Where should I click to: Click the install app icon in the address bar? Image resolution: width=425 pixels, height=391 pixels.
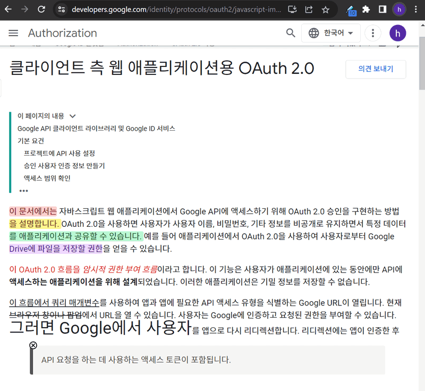point(292,10)
